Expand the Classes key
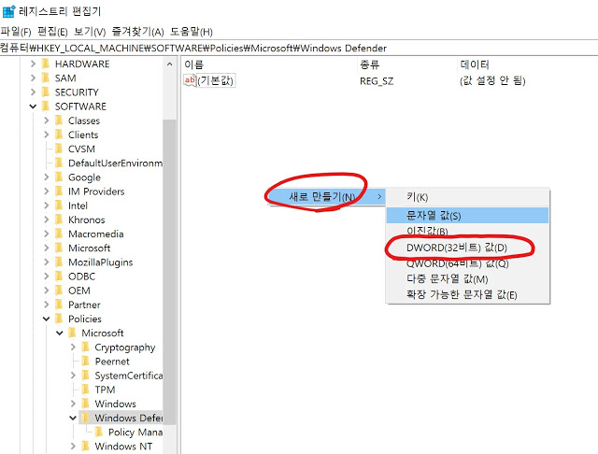This screenshot has height=454, width=598. pyautogui.click(x=47, y=121)
